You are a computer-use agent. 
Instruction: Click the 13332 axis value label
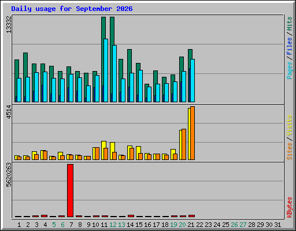9,24
